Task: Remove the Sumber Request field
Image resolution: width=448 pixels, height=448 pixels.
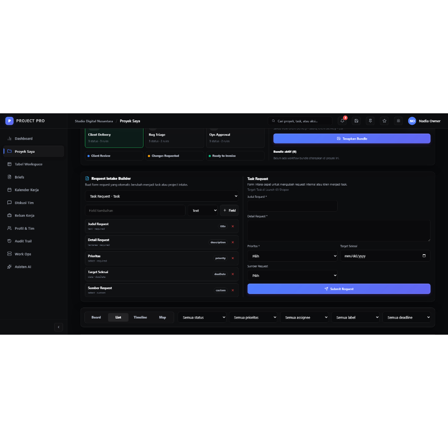Action: tap(233, 290)
